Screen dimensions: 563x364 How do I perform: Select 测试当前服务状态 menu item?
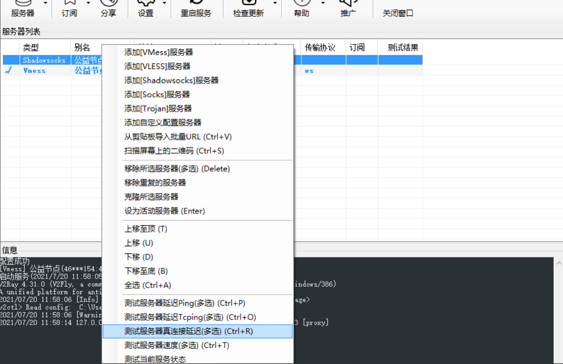[x=198, y=358]
